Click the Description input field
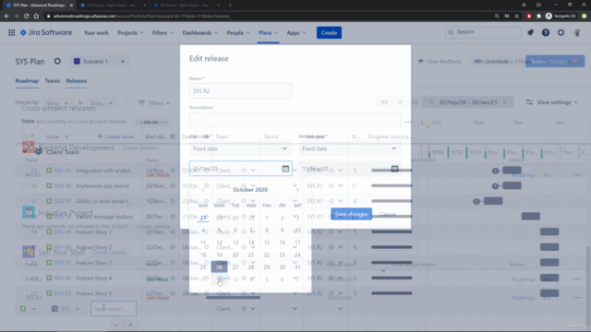The height and width of the screenshot is (332, 591). point(295,119)
